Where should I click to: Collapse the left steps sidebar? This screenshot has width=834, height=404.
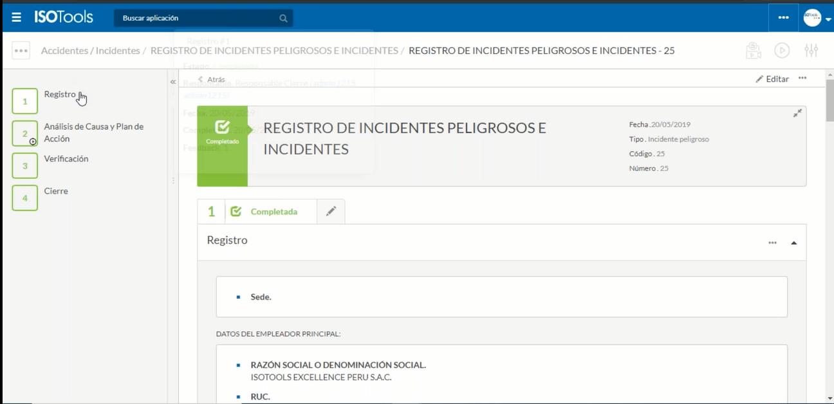(172, 82)
